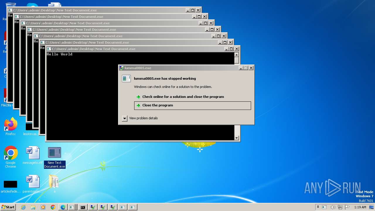
Task: Minimize the frontmost console window
Action: pos(226,49)
